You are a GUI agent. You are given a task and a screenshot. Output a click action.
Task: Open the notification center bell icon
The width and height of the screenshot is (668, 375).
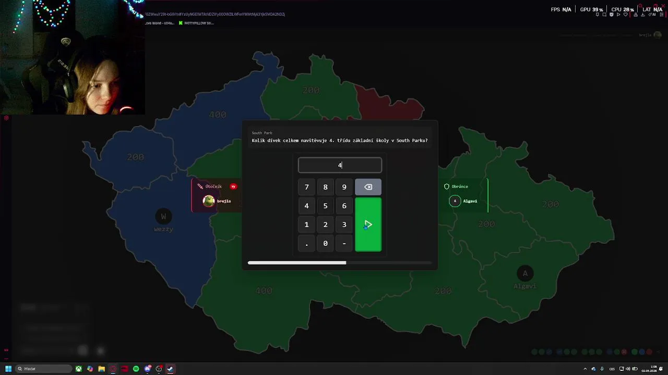(x=661, y=369)
